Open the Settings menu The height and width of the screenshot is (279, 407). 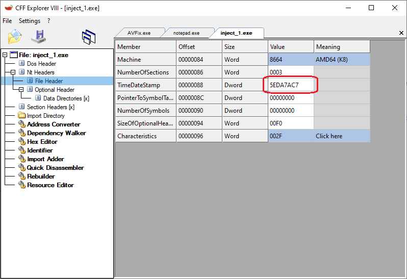tap(30, 21)
